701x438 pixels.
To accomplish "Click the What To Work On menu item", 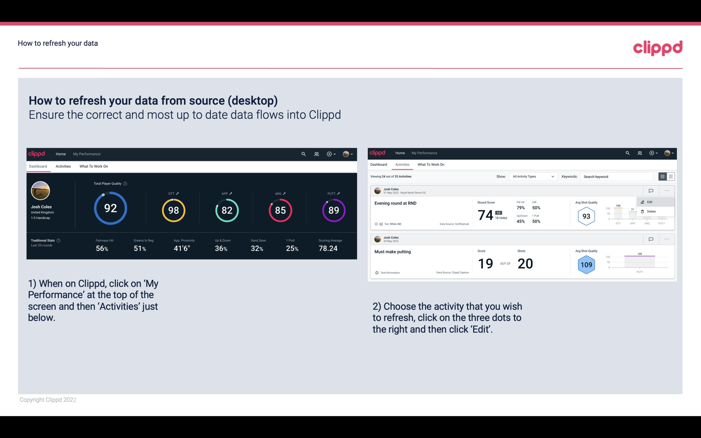I will [94, 166].
